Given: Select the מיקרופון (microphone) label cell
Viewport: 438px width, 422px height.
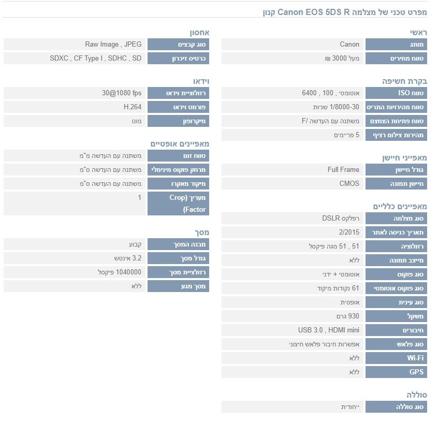Looking at the screenshot, I should (x=178, y=121).
